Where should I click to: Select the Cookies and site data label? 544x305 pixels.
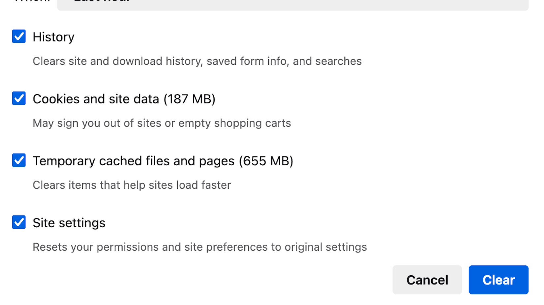[x=124, y=98]
